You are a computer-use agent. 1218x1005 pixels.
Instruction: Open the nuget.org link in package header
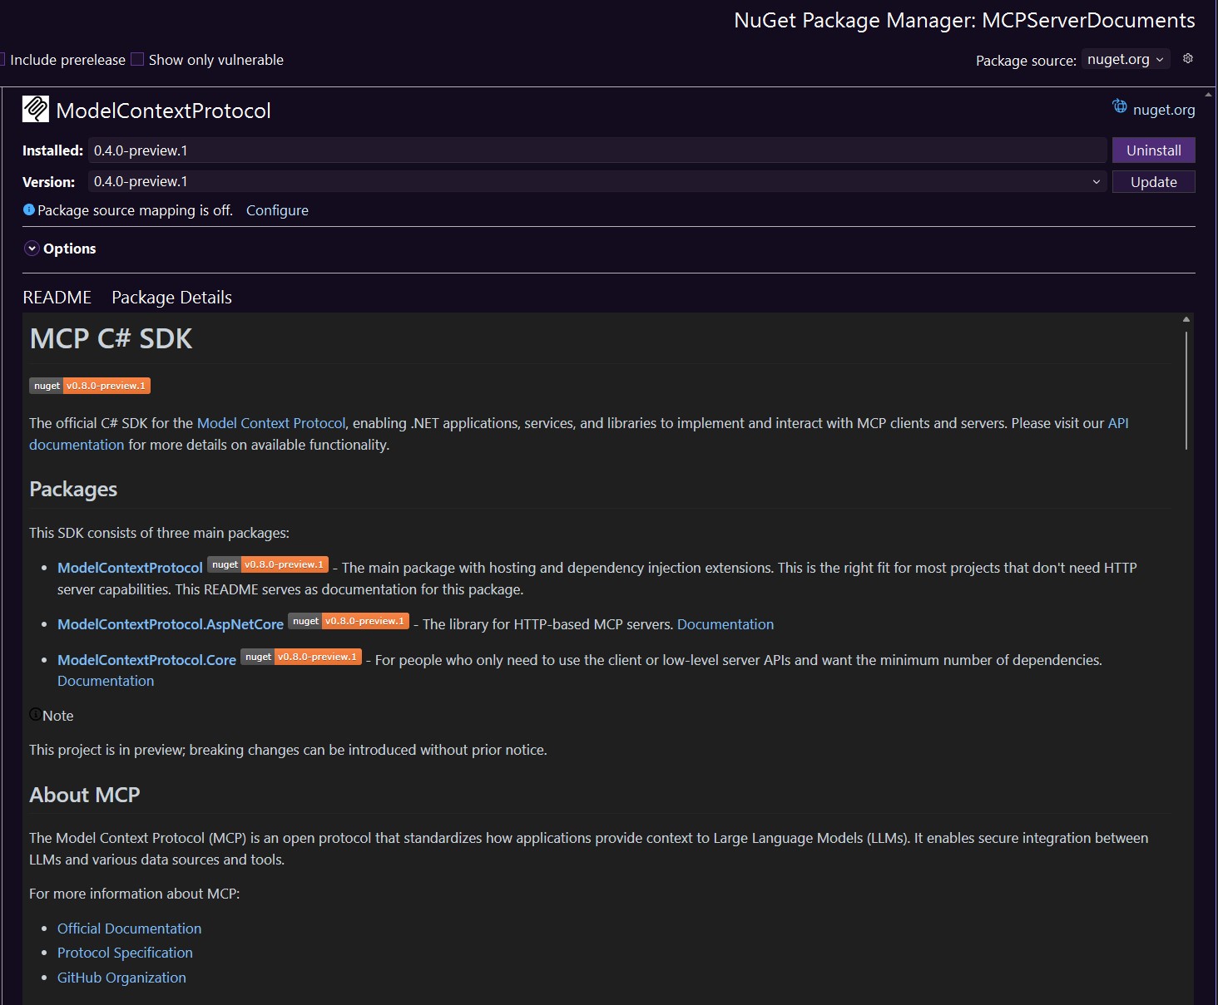point(1164,110)
